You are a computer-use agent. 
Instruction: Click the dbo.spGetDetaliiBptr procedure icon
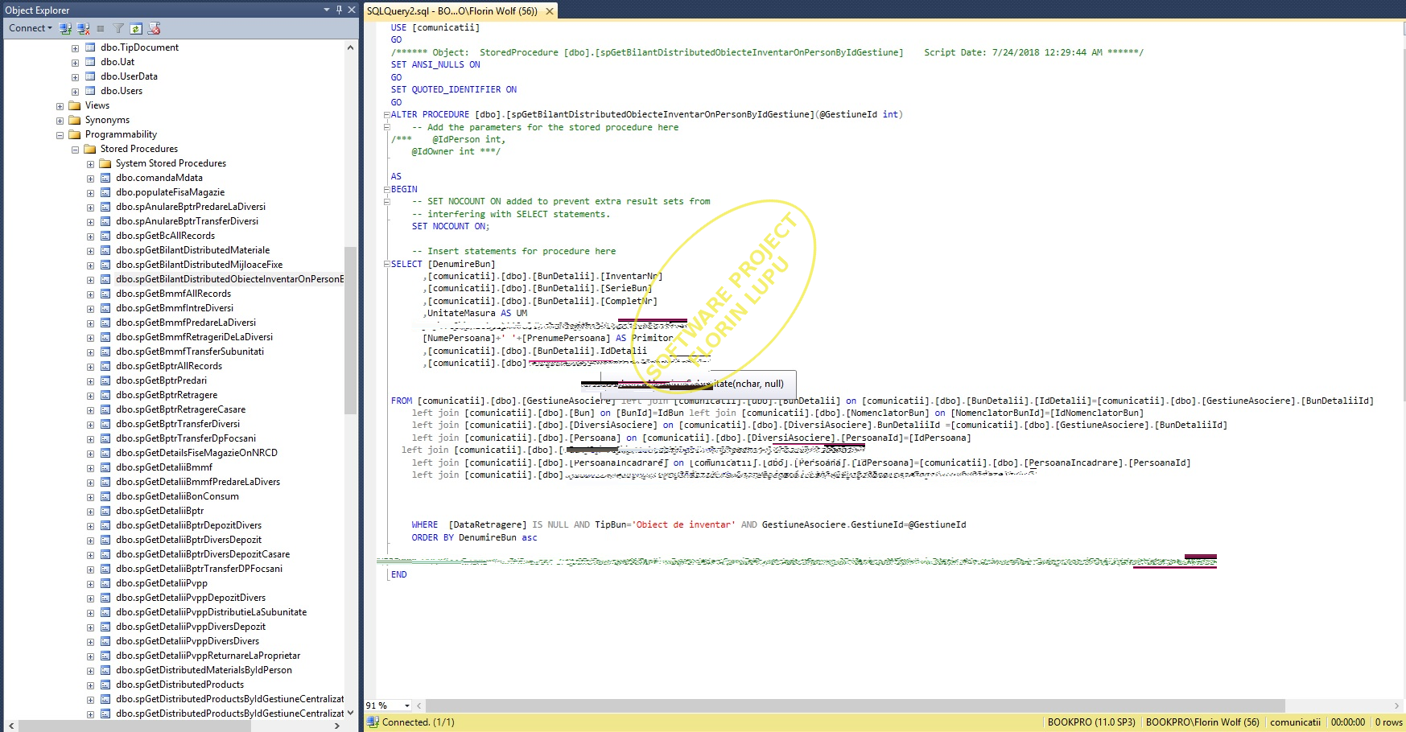click(105, 511)
